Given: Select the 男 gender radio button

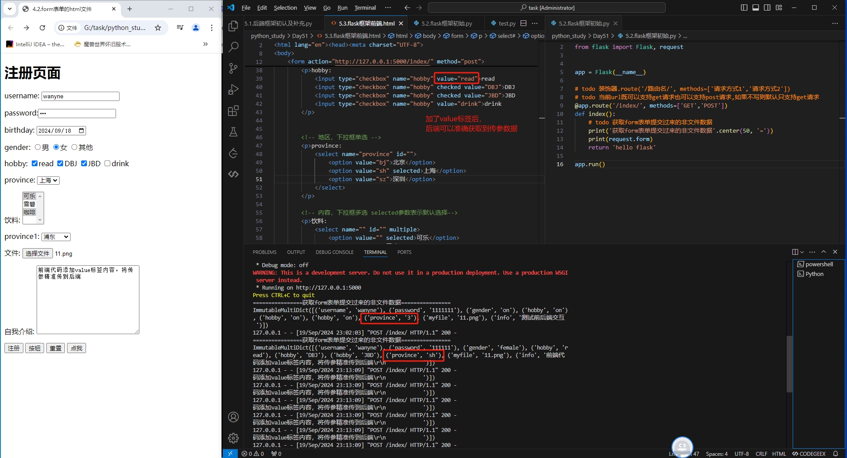Looking at the screenshot, I should pos(37,147).
